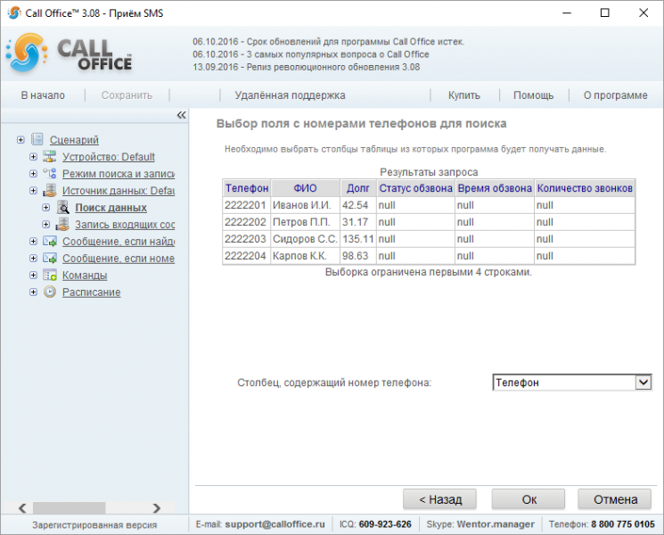This screenshot has height=535, width=664.
Task: Open the Помощь menu
Action: click(x=533, y=95)
